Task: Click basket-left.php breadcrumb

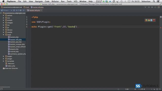Action: click(x=37, y=7)
